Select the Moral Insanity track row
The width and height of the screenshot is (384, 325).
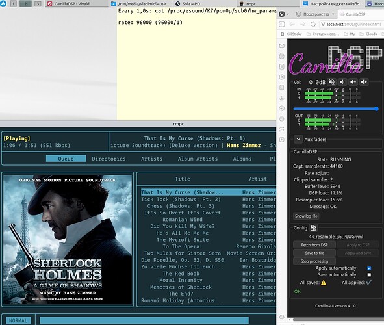click(209, 280)
